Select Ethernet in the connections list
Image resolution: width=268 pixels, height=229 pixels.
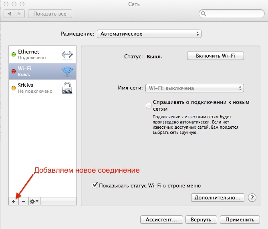point(34,54)
